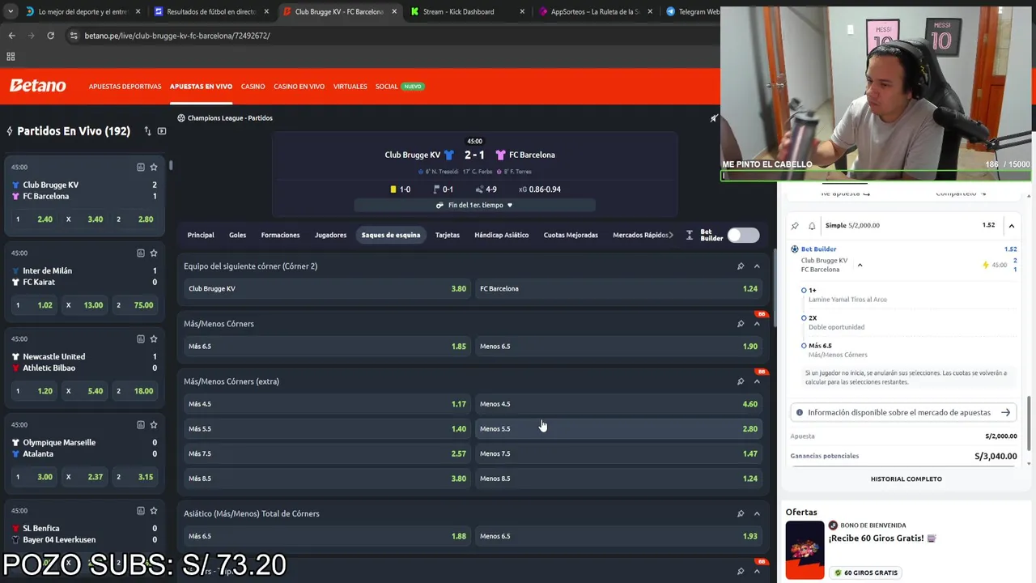Toggle the Bet Builder switch
Viewport: 1036px width, 583px height.
[x=743, y=235]
